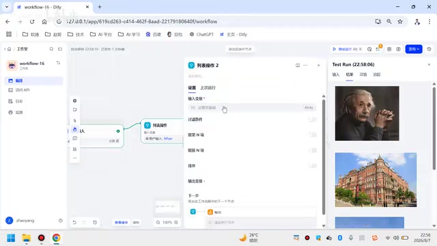Open File Explorer from the taskbar
Screen dimensions: 437x246
[x=26, y=238]
